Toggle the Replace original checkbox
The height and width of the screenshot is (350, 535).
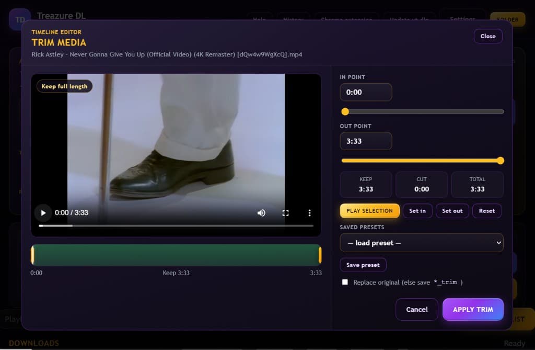click(345, 282)
